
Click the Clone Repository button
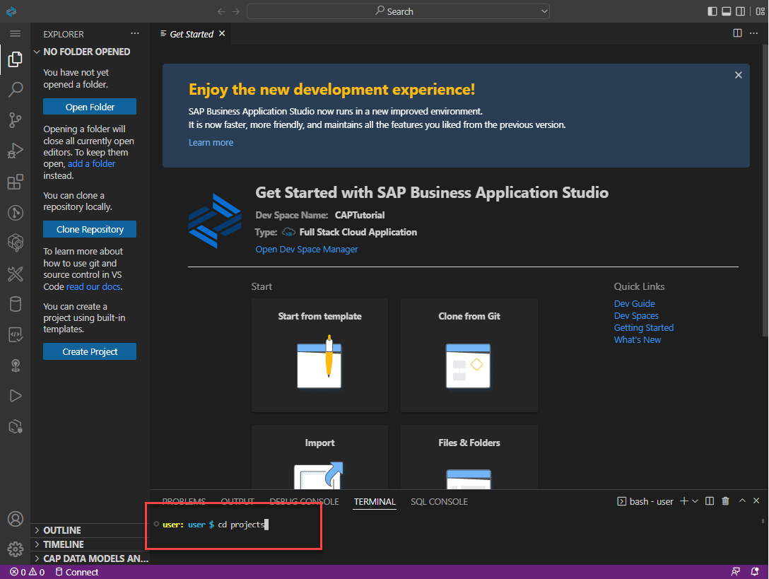point(90,229)
